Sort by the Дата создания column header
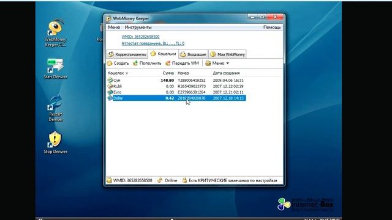The width and height of the screenshot is (392, 220). click(x=226, y=73)
